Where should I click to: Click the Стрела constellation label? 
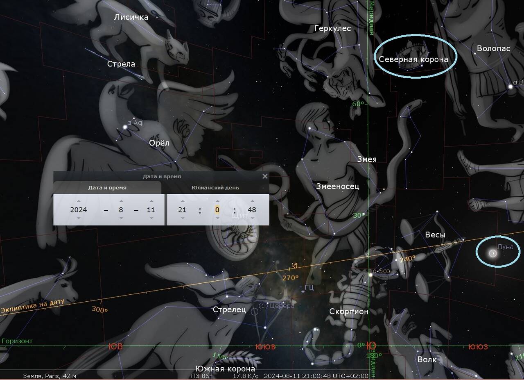121,64
